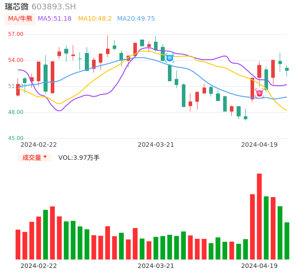Viewport: 308px width, 272px height.
Task: Expand the 成交量 indicator dropdown
Action: point(35,158)
